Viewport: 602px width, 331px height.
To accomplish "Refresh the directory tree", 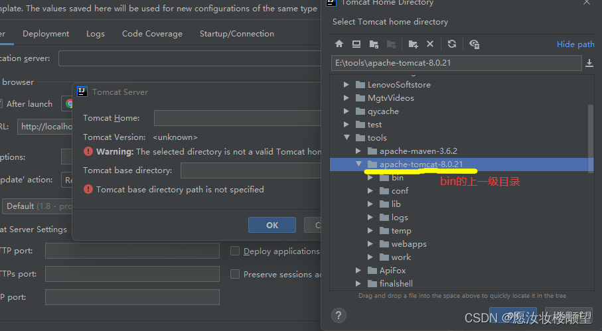I will coord(452,44).
